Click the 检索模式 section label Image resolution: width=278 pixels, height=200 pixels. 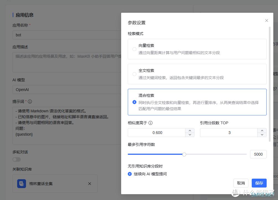tap(136, 34)
